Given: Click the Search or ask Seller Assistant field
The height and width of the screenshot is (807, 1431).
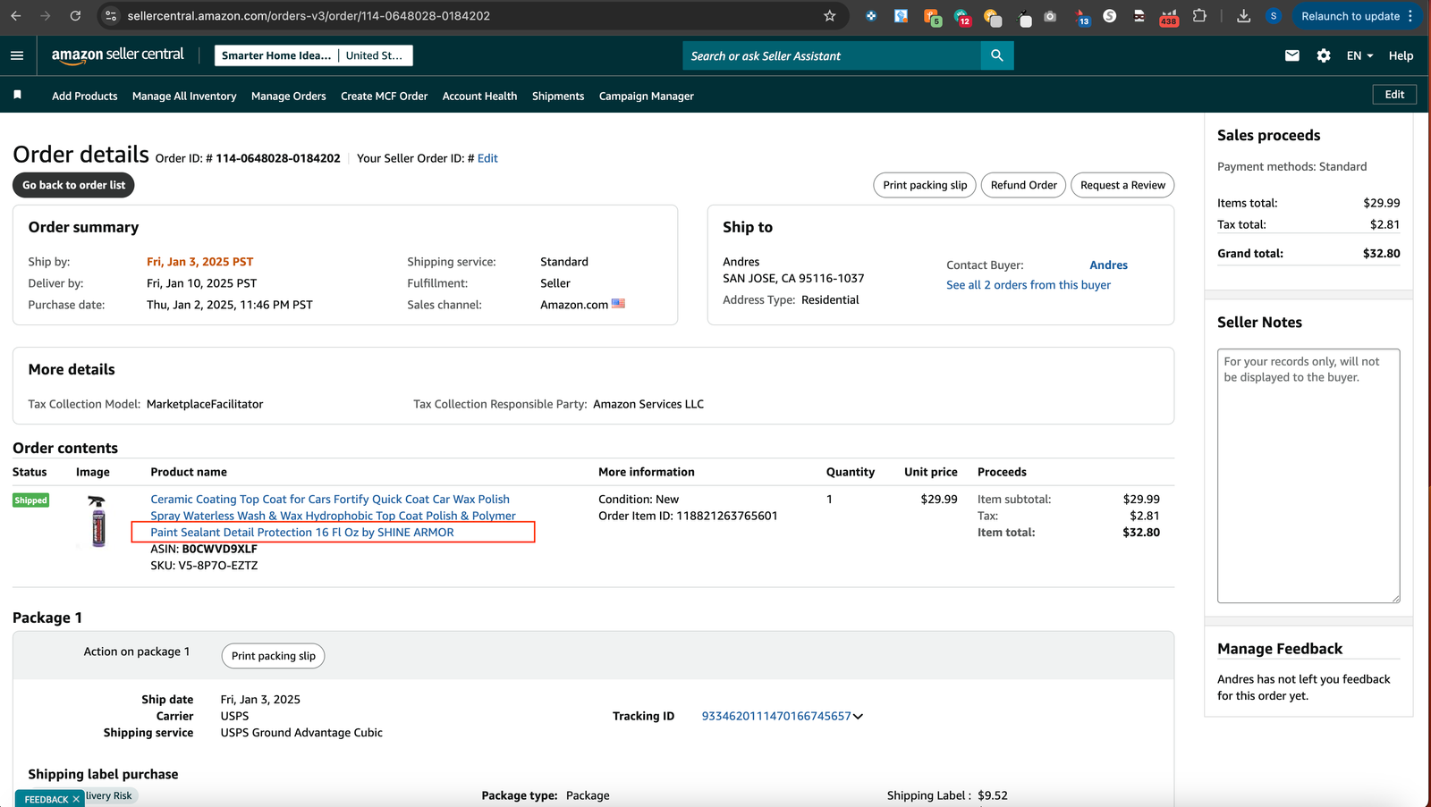Looking at the screenshot, I should coord(832,55).
